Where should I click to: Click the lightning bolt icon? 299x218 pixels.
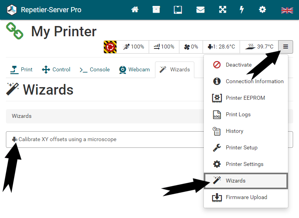pyautogui.click(x=242, y=10)
